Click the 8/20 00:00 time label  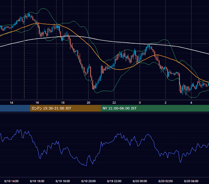tap(140, 181)
